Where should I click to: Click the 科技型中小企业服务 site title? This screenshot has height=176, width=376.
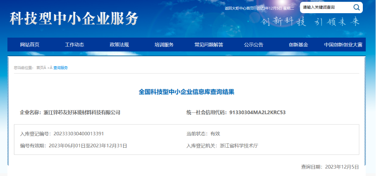point(74,19)
